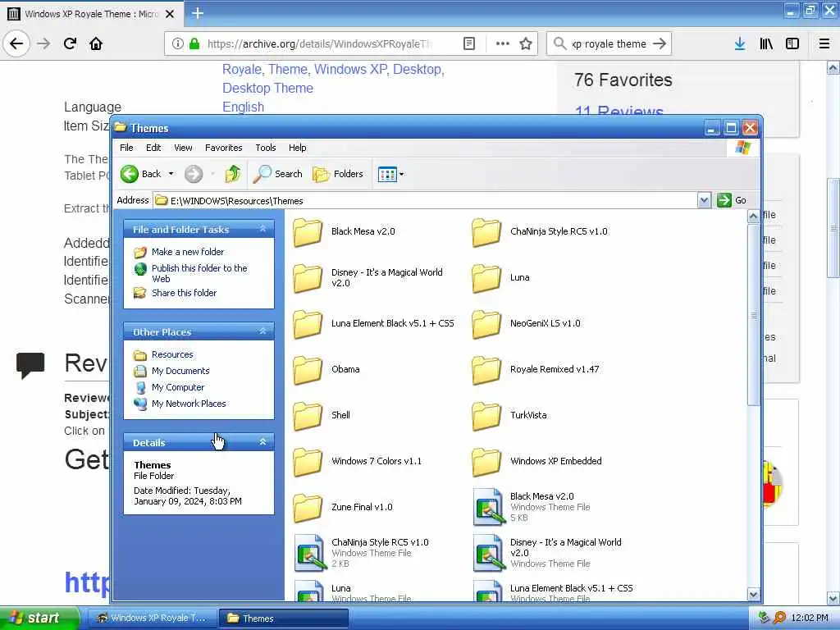Open the Back history dropdown arrow
The width and height of the screenshot is (840, 630).
[171, 174]
